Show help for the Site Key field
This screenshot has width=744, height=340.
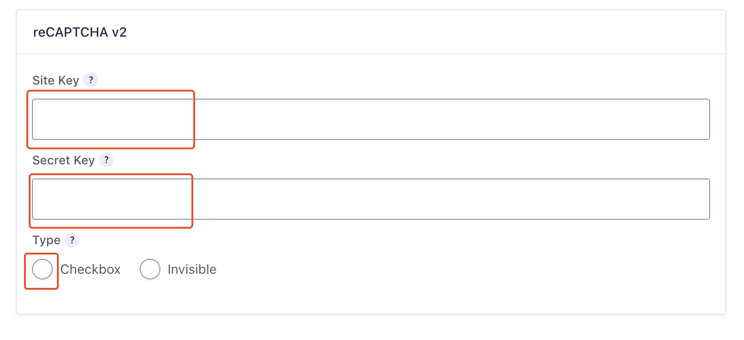(x=91, y=80)
